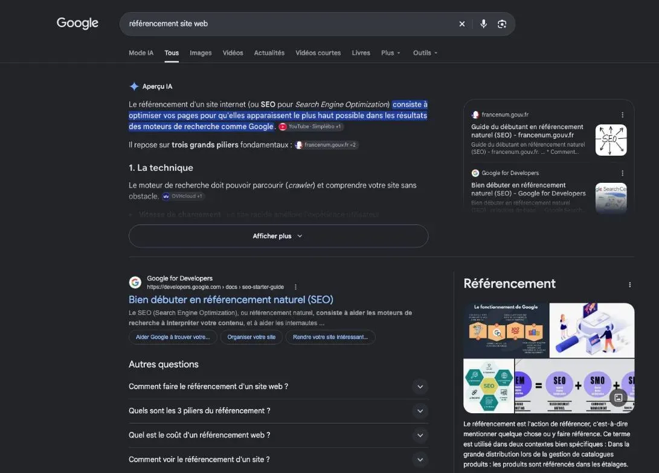Switch to Mode IA tab
Viewport: 659px width, 473px height.
pos(141,53)
